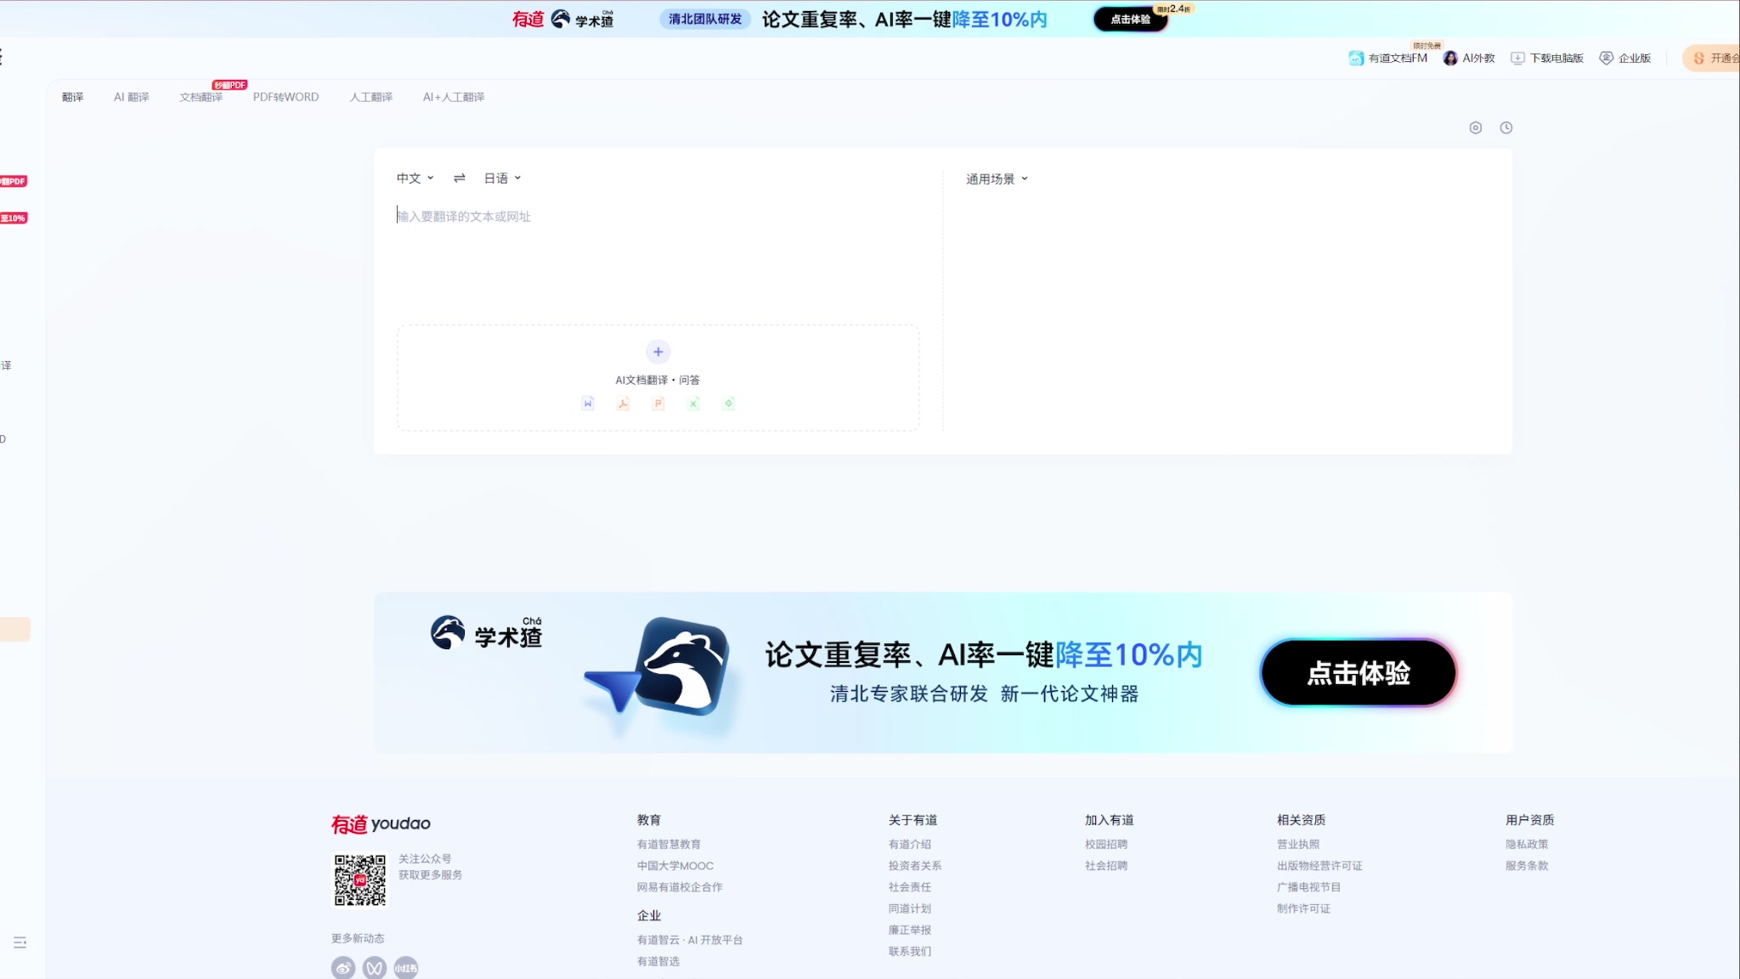The height and width of the screenshot is (979, 1740).
Task: Open 校园招聘 footer link
Action: coord(1106,844)
